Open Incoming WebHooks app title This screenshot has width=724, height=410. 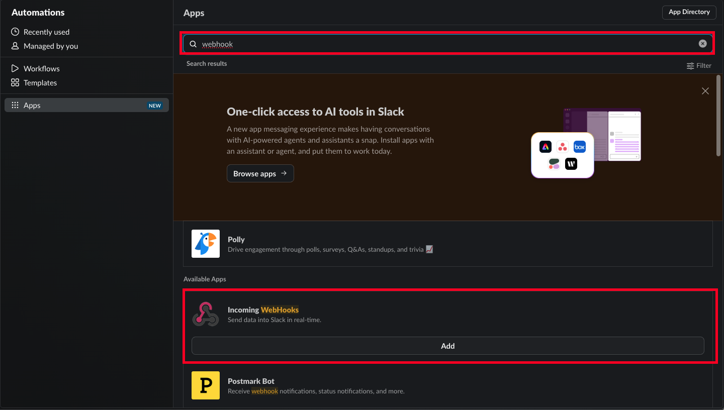(263, 310)
